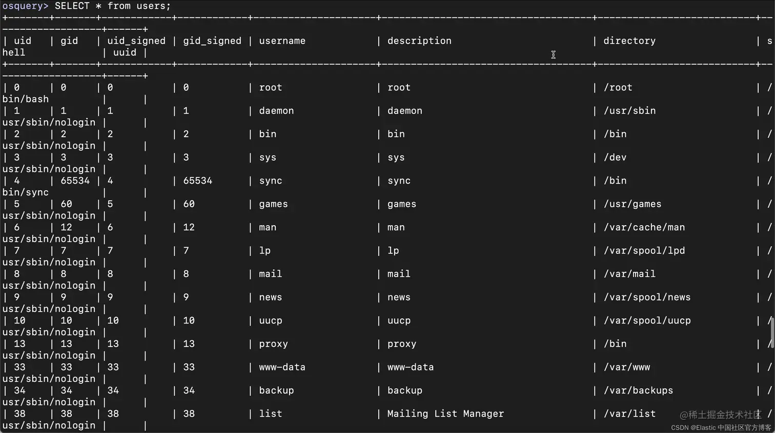Click the 'uid_signed' column header
Viewport: 775px width, 433px height.
[x=136, y=41]
